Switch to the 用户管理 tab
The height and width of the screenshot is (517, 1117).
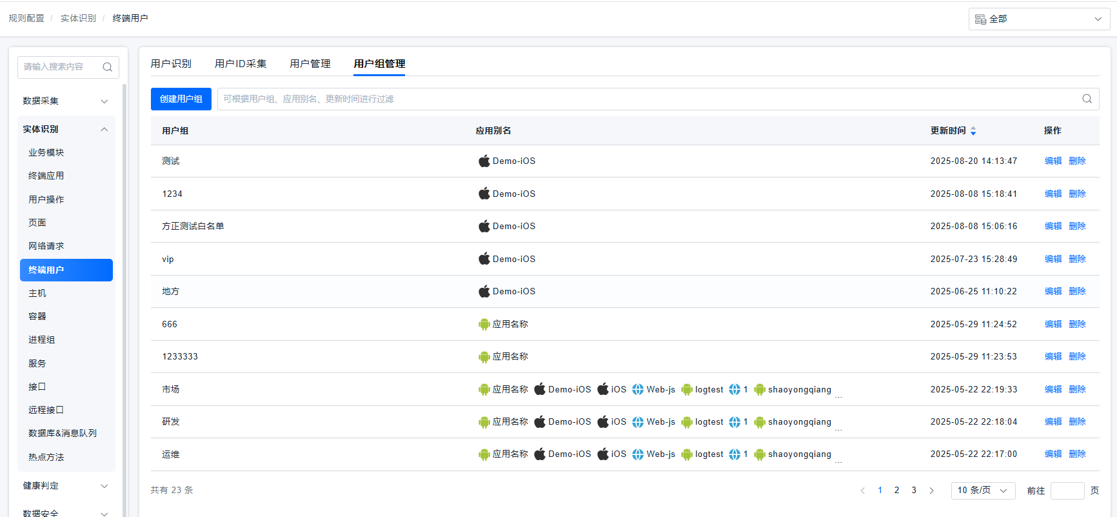[x=310, y=64]
